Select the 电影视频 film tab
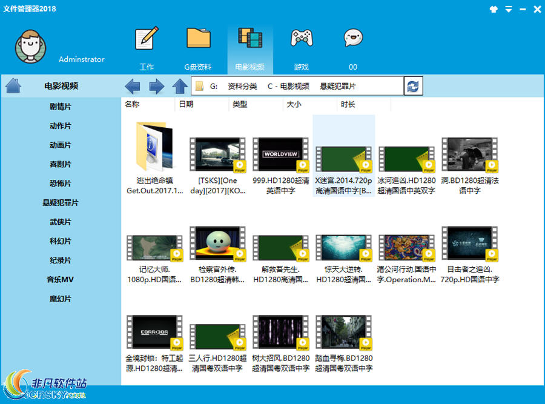545x404 pixels. pos(250,49)
